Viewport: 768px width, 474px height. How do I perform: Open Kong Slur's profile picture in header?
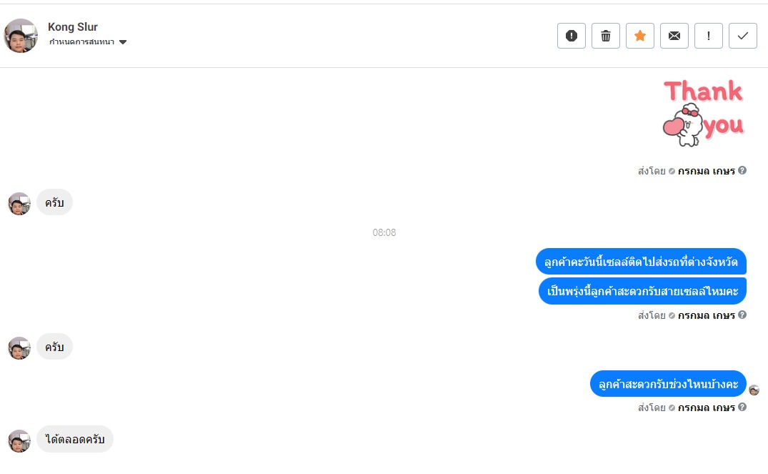(21, 36)
